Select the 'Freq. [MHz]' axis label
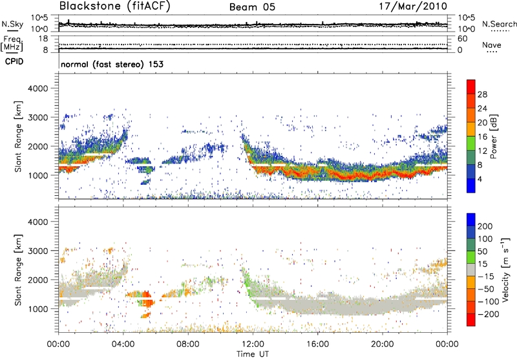 (x=12, y=44)
